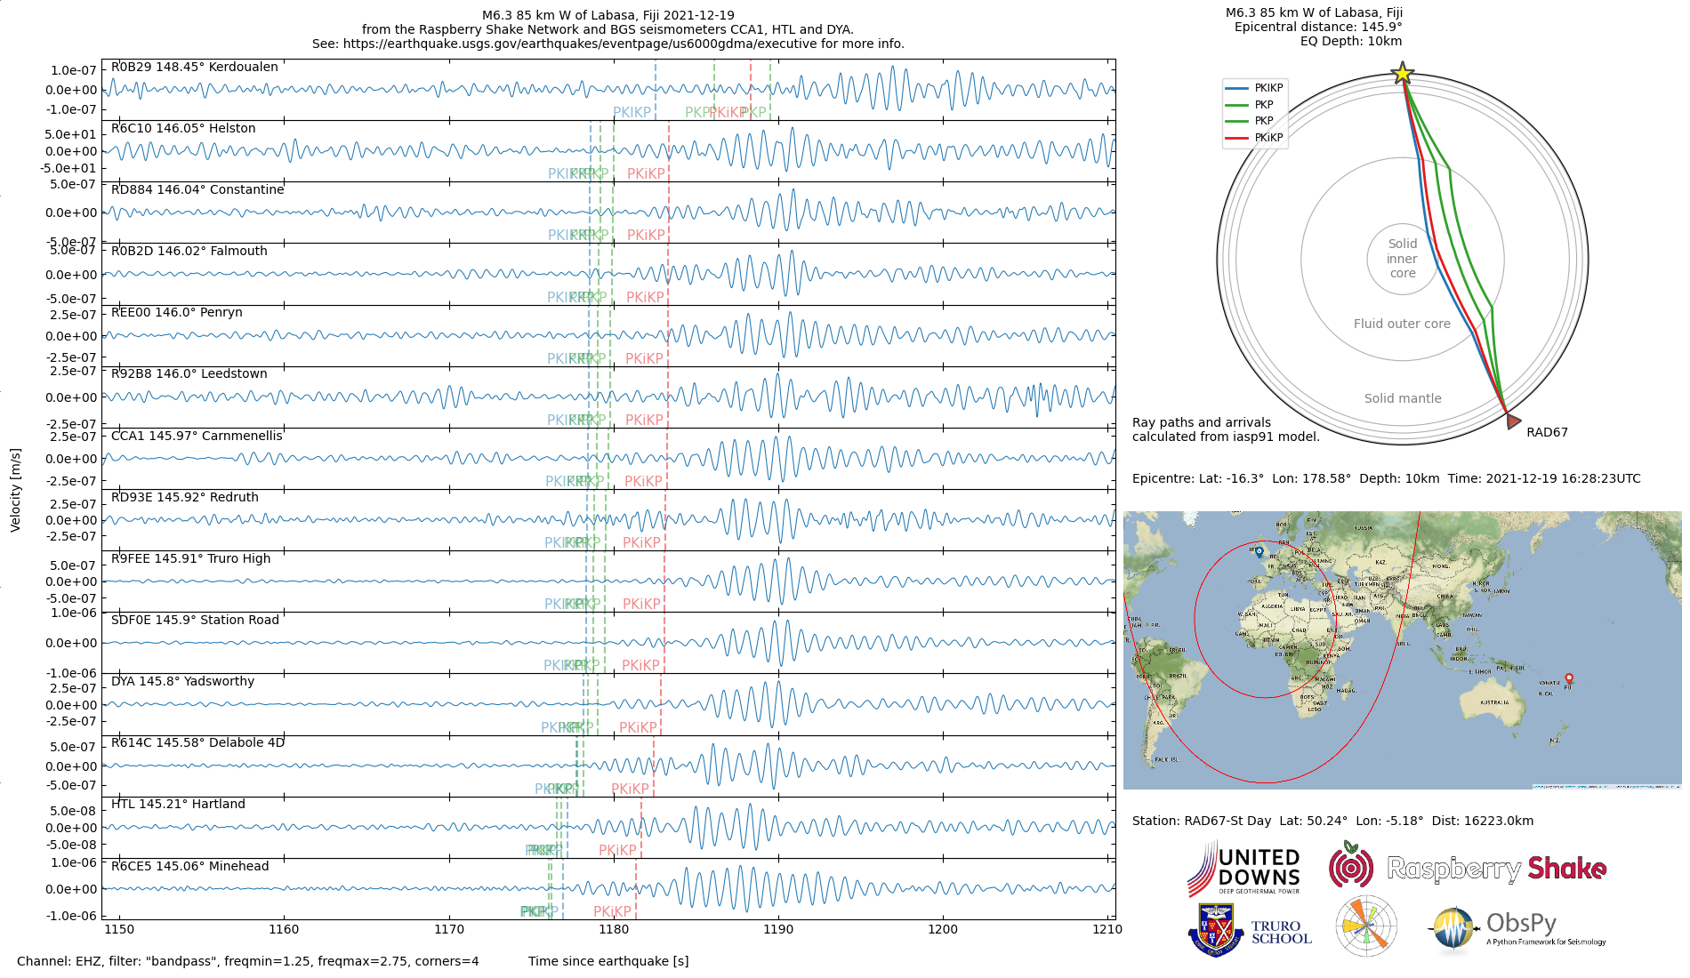This screenshot has height=978, width=1690.
Task: Click the yellow epicentre star marker
Action: (x=1403, y=73)
